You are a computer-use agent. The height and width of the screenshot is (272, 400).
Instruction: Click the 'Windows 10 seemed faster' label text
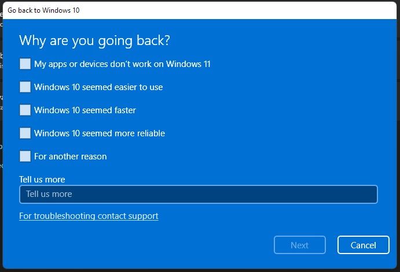[85, 110]
